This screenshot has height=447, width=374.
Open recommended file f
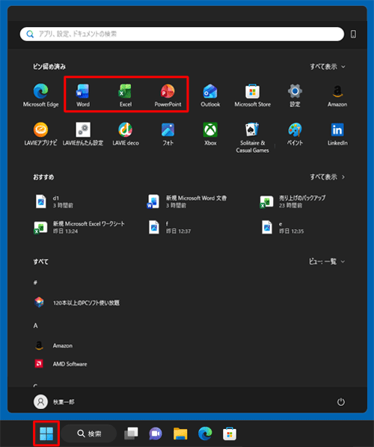point(170,227)
